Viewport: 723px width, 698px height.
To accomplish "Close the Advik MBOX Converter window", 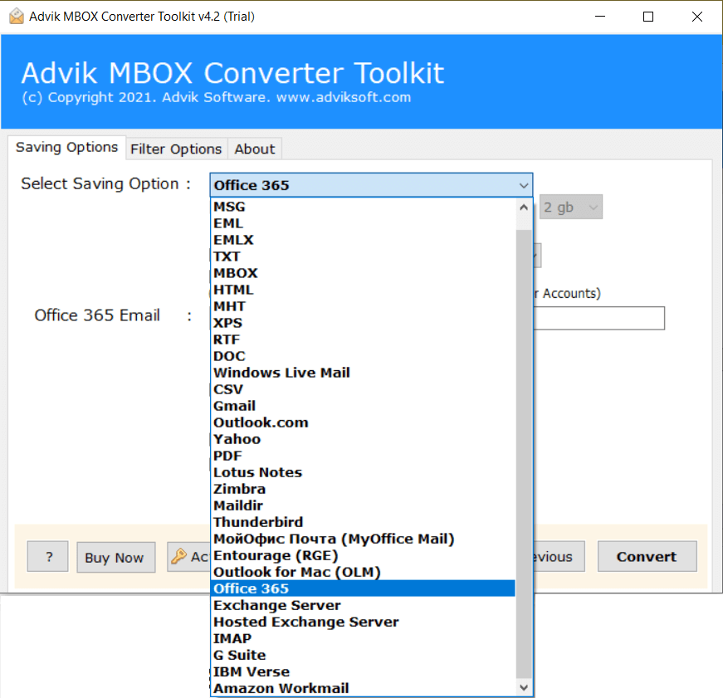I will point(696,17).
